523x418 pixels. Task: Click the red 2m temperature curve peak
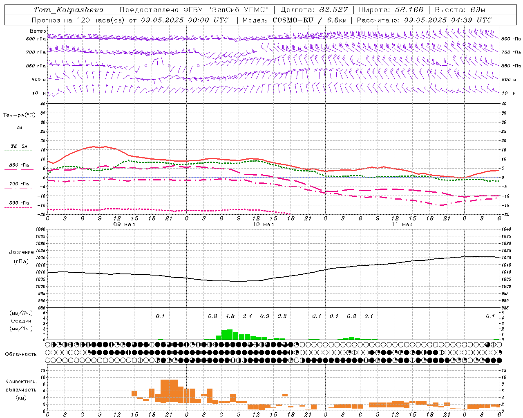coord(95,147)
